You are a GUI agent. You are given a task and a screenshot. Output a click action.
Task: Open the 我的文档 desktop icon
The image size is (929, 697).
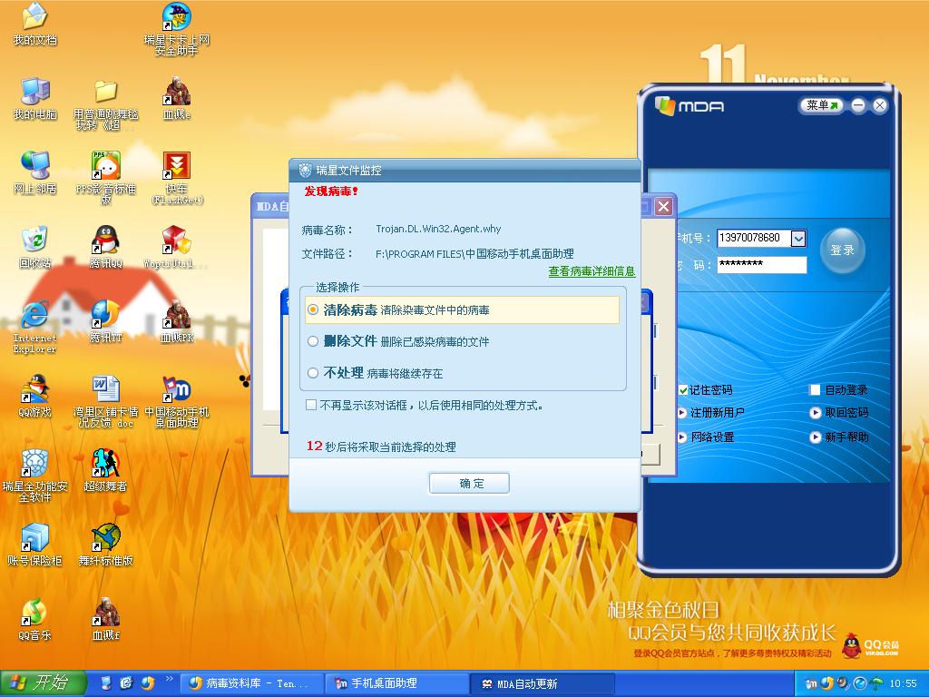click(x=35, y=24)
